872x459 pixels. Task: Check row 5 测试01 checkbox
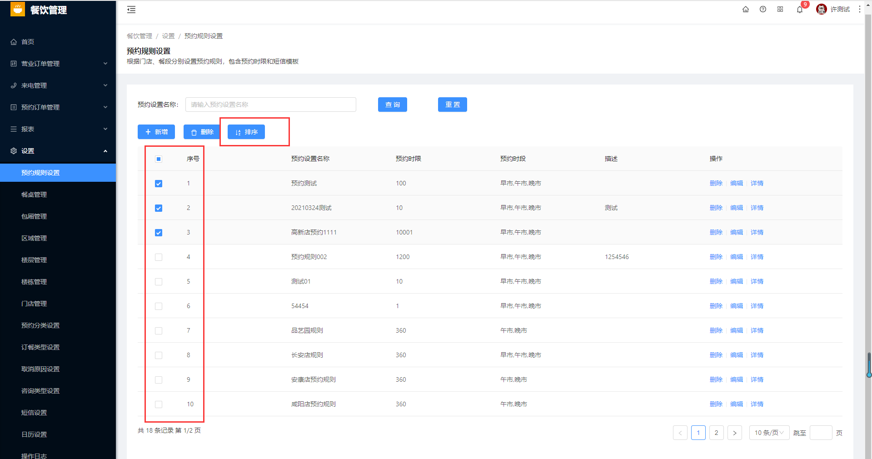(x=159, y=282)
